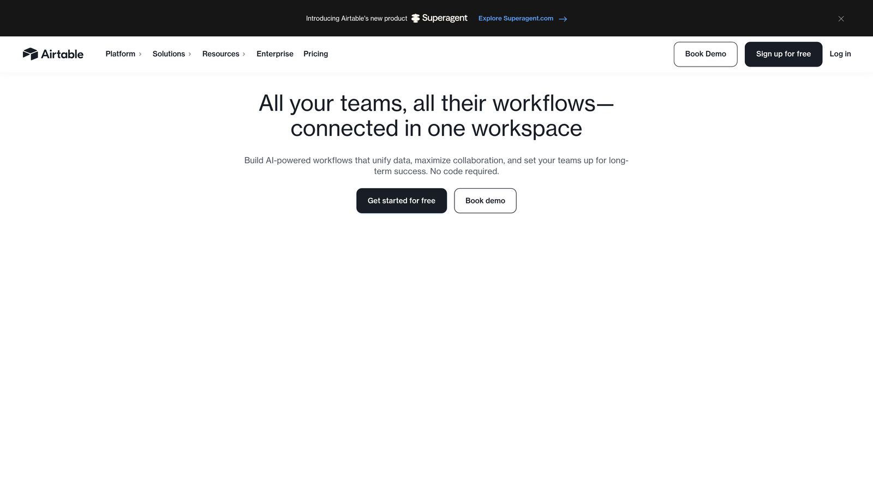This screenshot has width=873, height=491.
Task: Open the Resources navigation menu
Action: pyautogui.click(x=220, y=53)
